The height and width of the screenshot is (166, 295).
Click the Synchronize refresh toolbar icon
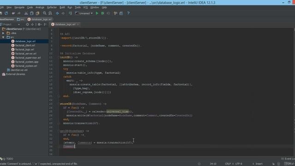coord(6,13)
